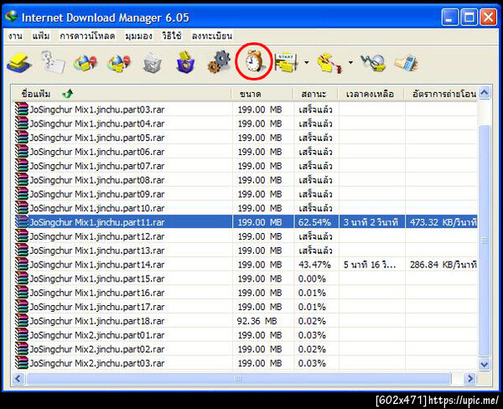Click the green sort arrow in file name header
503x409 pixels.
pos(68,94)
